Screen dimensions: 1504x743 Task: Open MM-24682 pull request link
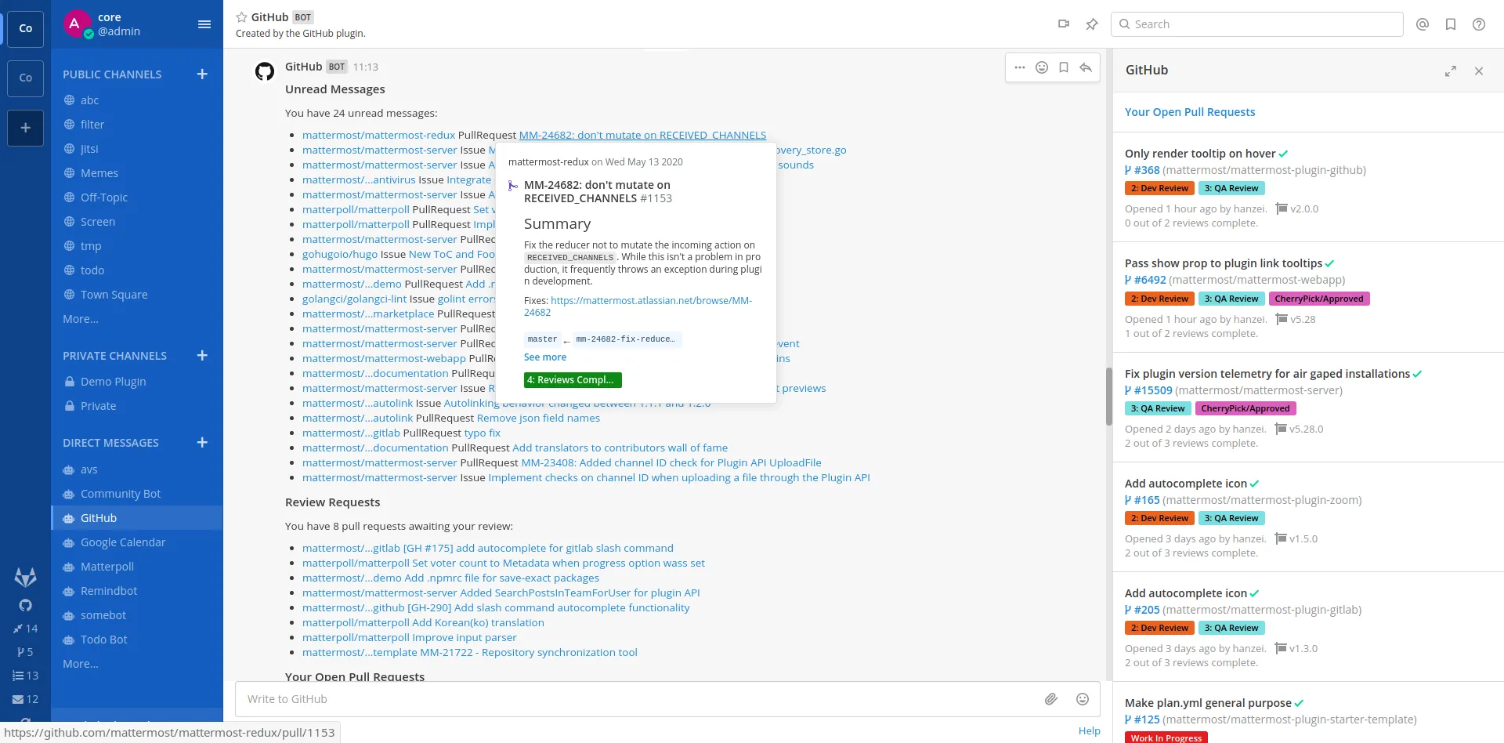pyautogui.click(x=642, y=135)
